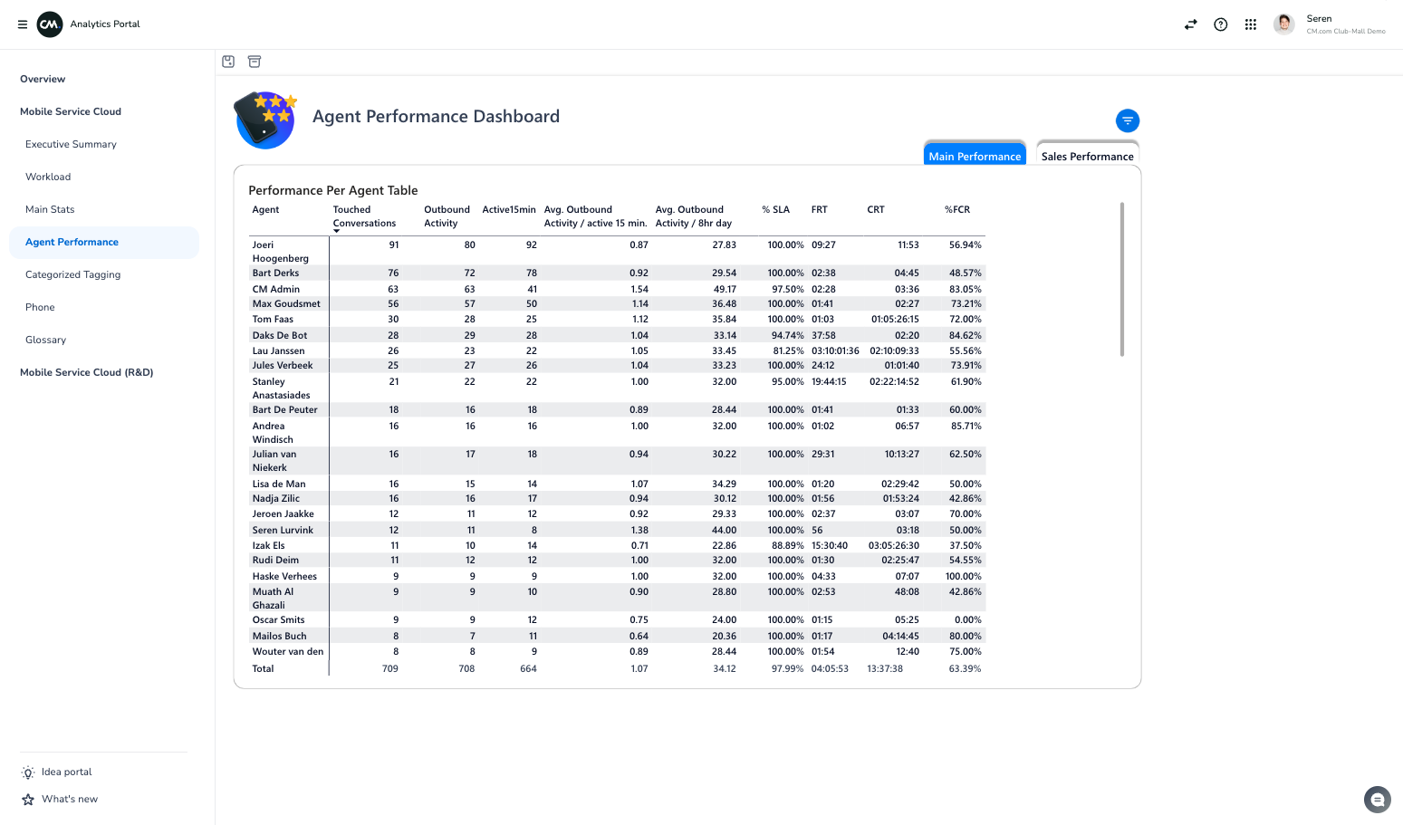The height and width of the screenshot is (825, 1403).
Task: Open the apps grid launcher
Action: [1251, 24]
